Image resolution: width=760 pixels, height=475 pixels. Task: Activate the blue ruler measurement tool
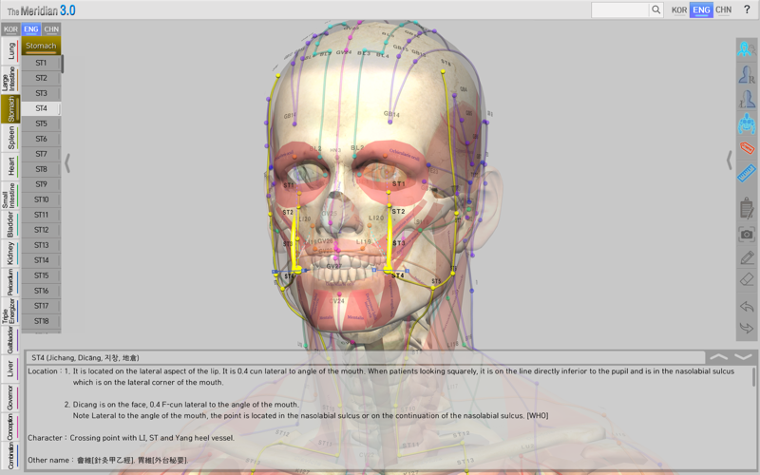747,173
